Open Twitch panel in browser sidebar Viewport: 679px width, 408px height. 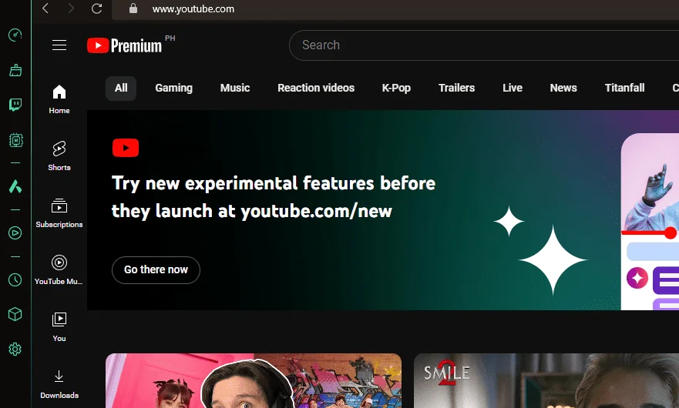(15, 105)
